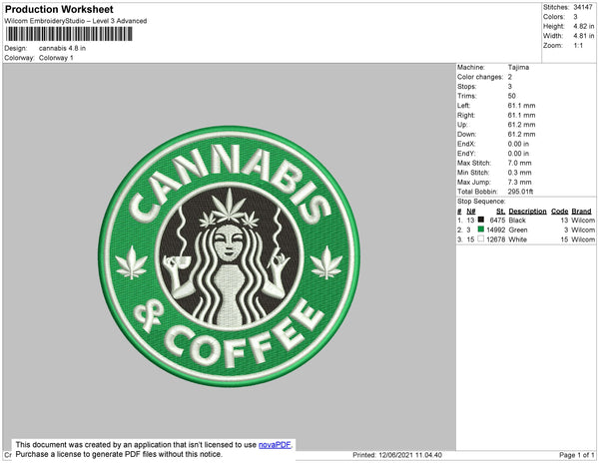Click the barcode under the worksheet title
Screen dimensions: 599x463
coord(69,34)
